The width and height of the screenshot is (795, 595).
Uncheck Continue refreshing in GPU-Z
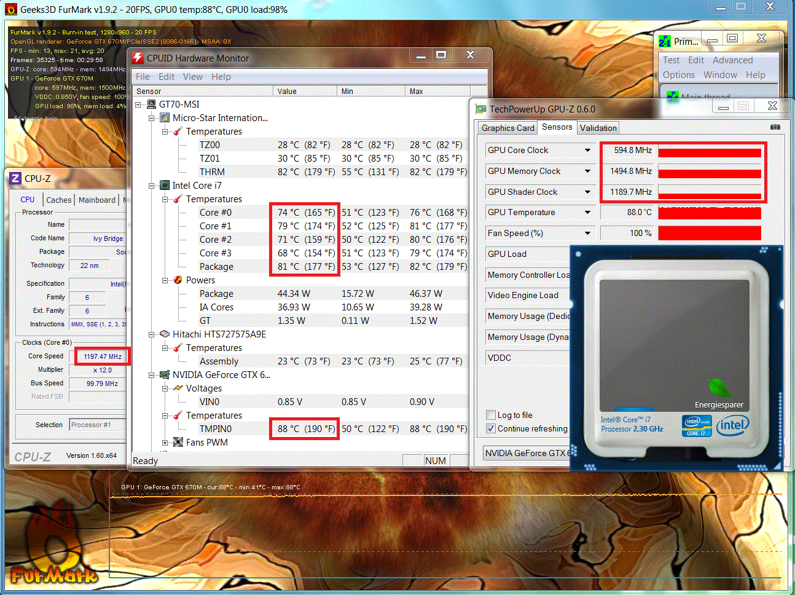point(491,428)
